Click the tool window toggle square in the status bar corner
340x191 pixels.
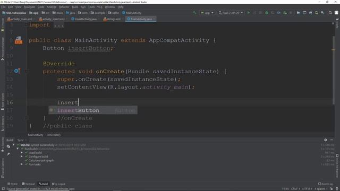point(3,189)
